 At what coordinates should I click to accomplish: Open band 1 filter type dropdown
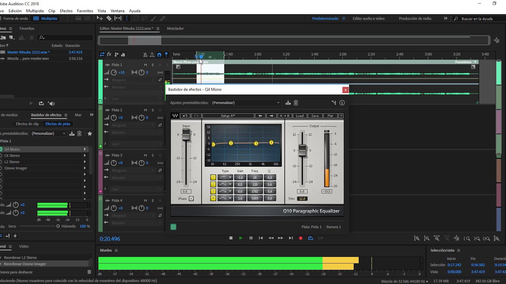coord(230,177)
